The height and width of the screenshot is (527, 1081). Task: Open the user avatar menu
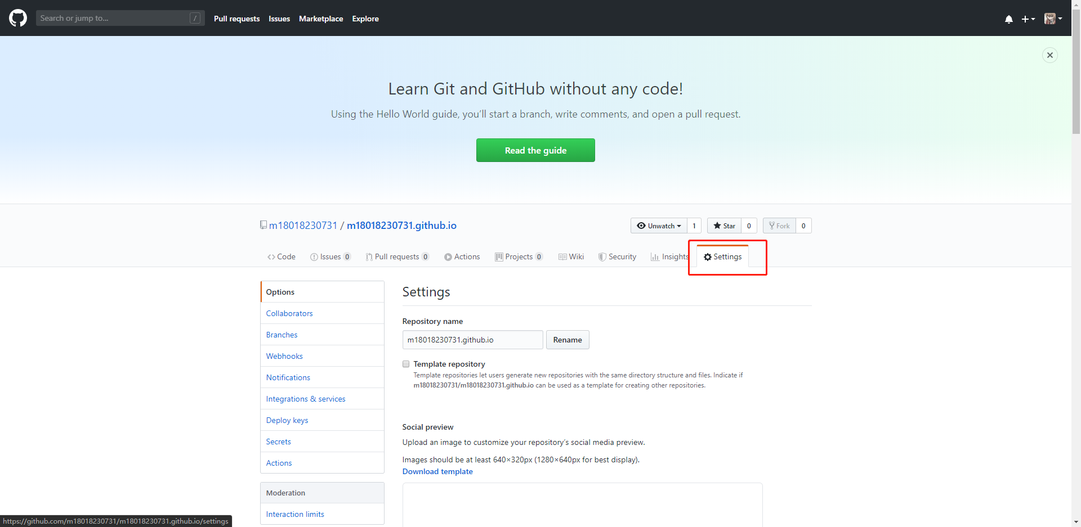pyautogui.click(x=1053, y=19)
